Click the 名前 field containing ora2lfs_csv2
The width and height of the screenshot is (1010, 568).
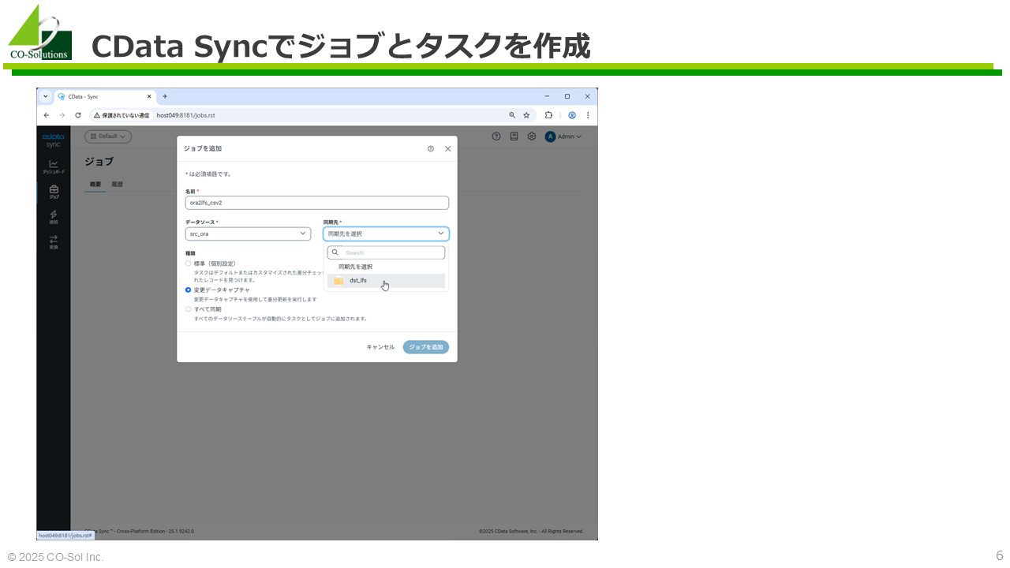point(317,203)
